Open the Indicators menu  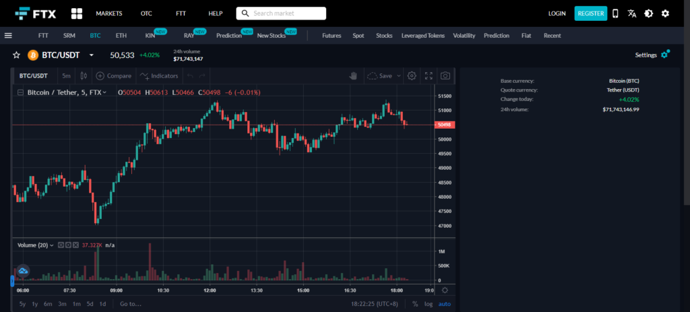159,75
